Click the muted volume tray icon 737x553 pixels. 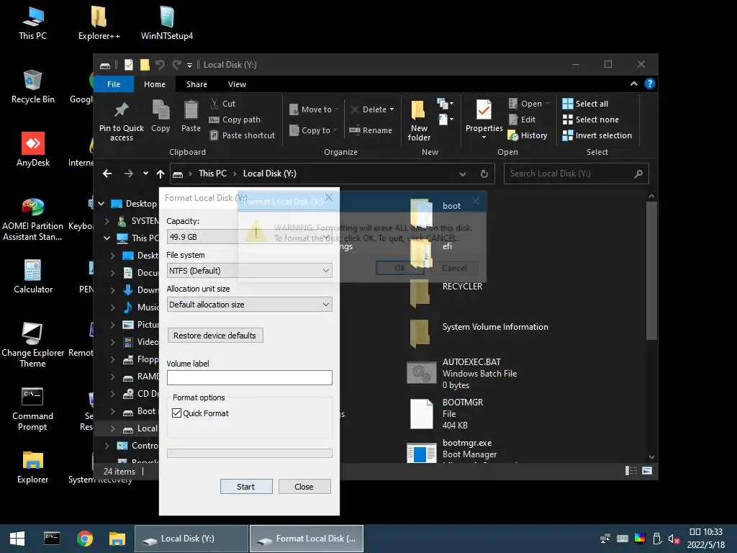pyautogui.click(x=674, y=539)
